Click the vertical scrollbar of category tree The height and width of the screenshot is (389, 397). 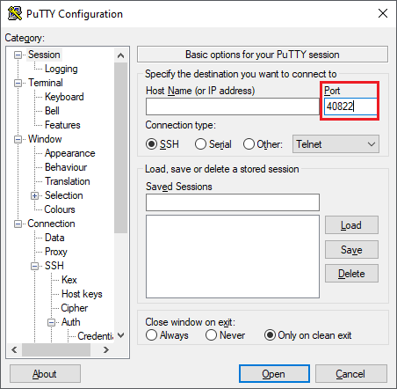[x=120, y=148]
